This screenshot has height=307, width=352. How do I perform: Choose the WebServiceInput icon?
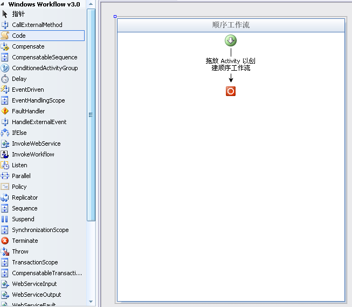tap(5, 284)
